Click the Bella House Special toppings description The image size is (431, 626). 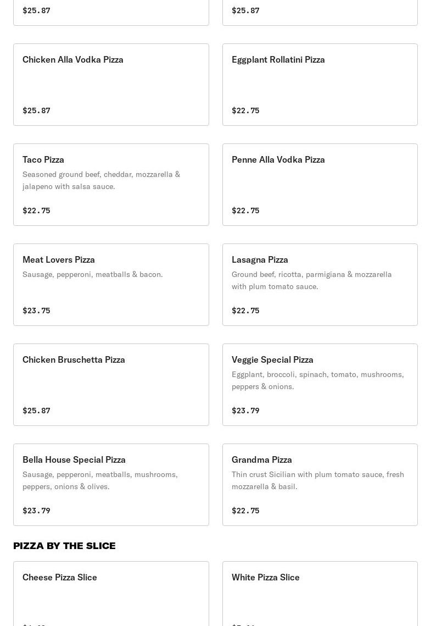click(100, 480)
